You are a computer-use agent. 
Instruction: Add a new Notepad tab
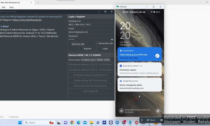coord(38,2)
